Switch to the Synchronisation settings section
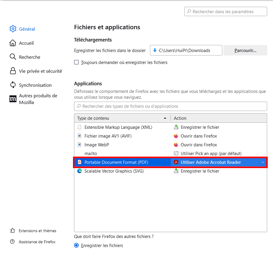 click(x=35, y=85)
